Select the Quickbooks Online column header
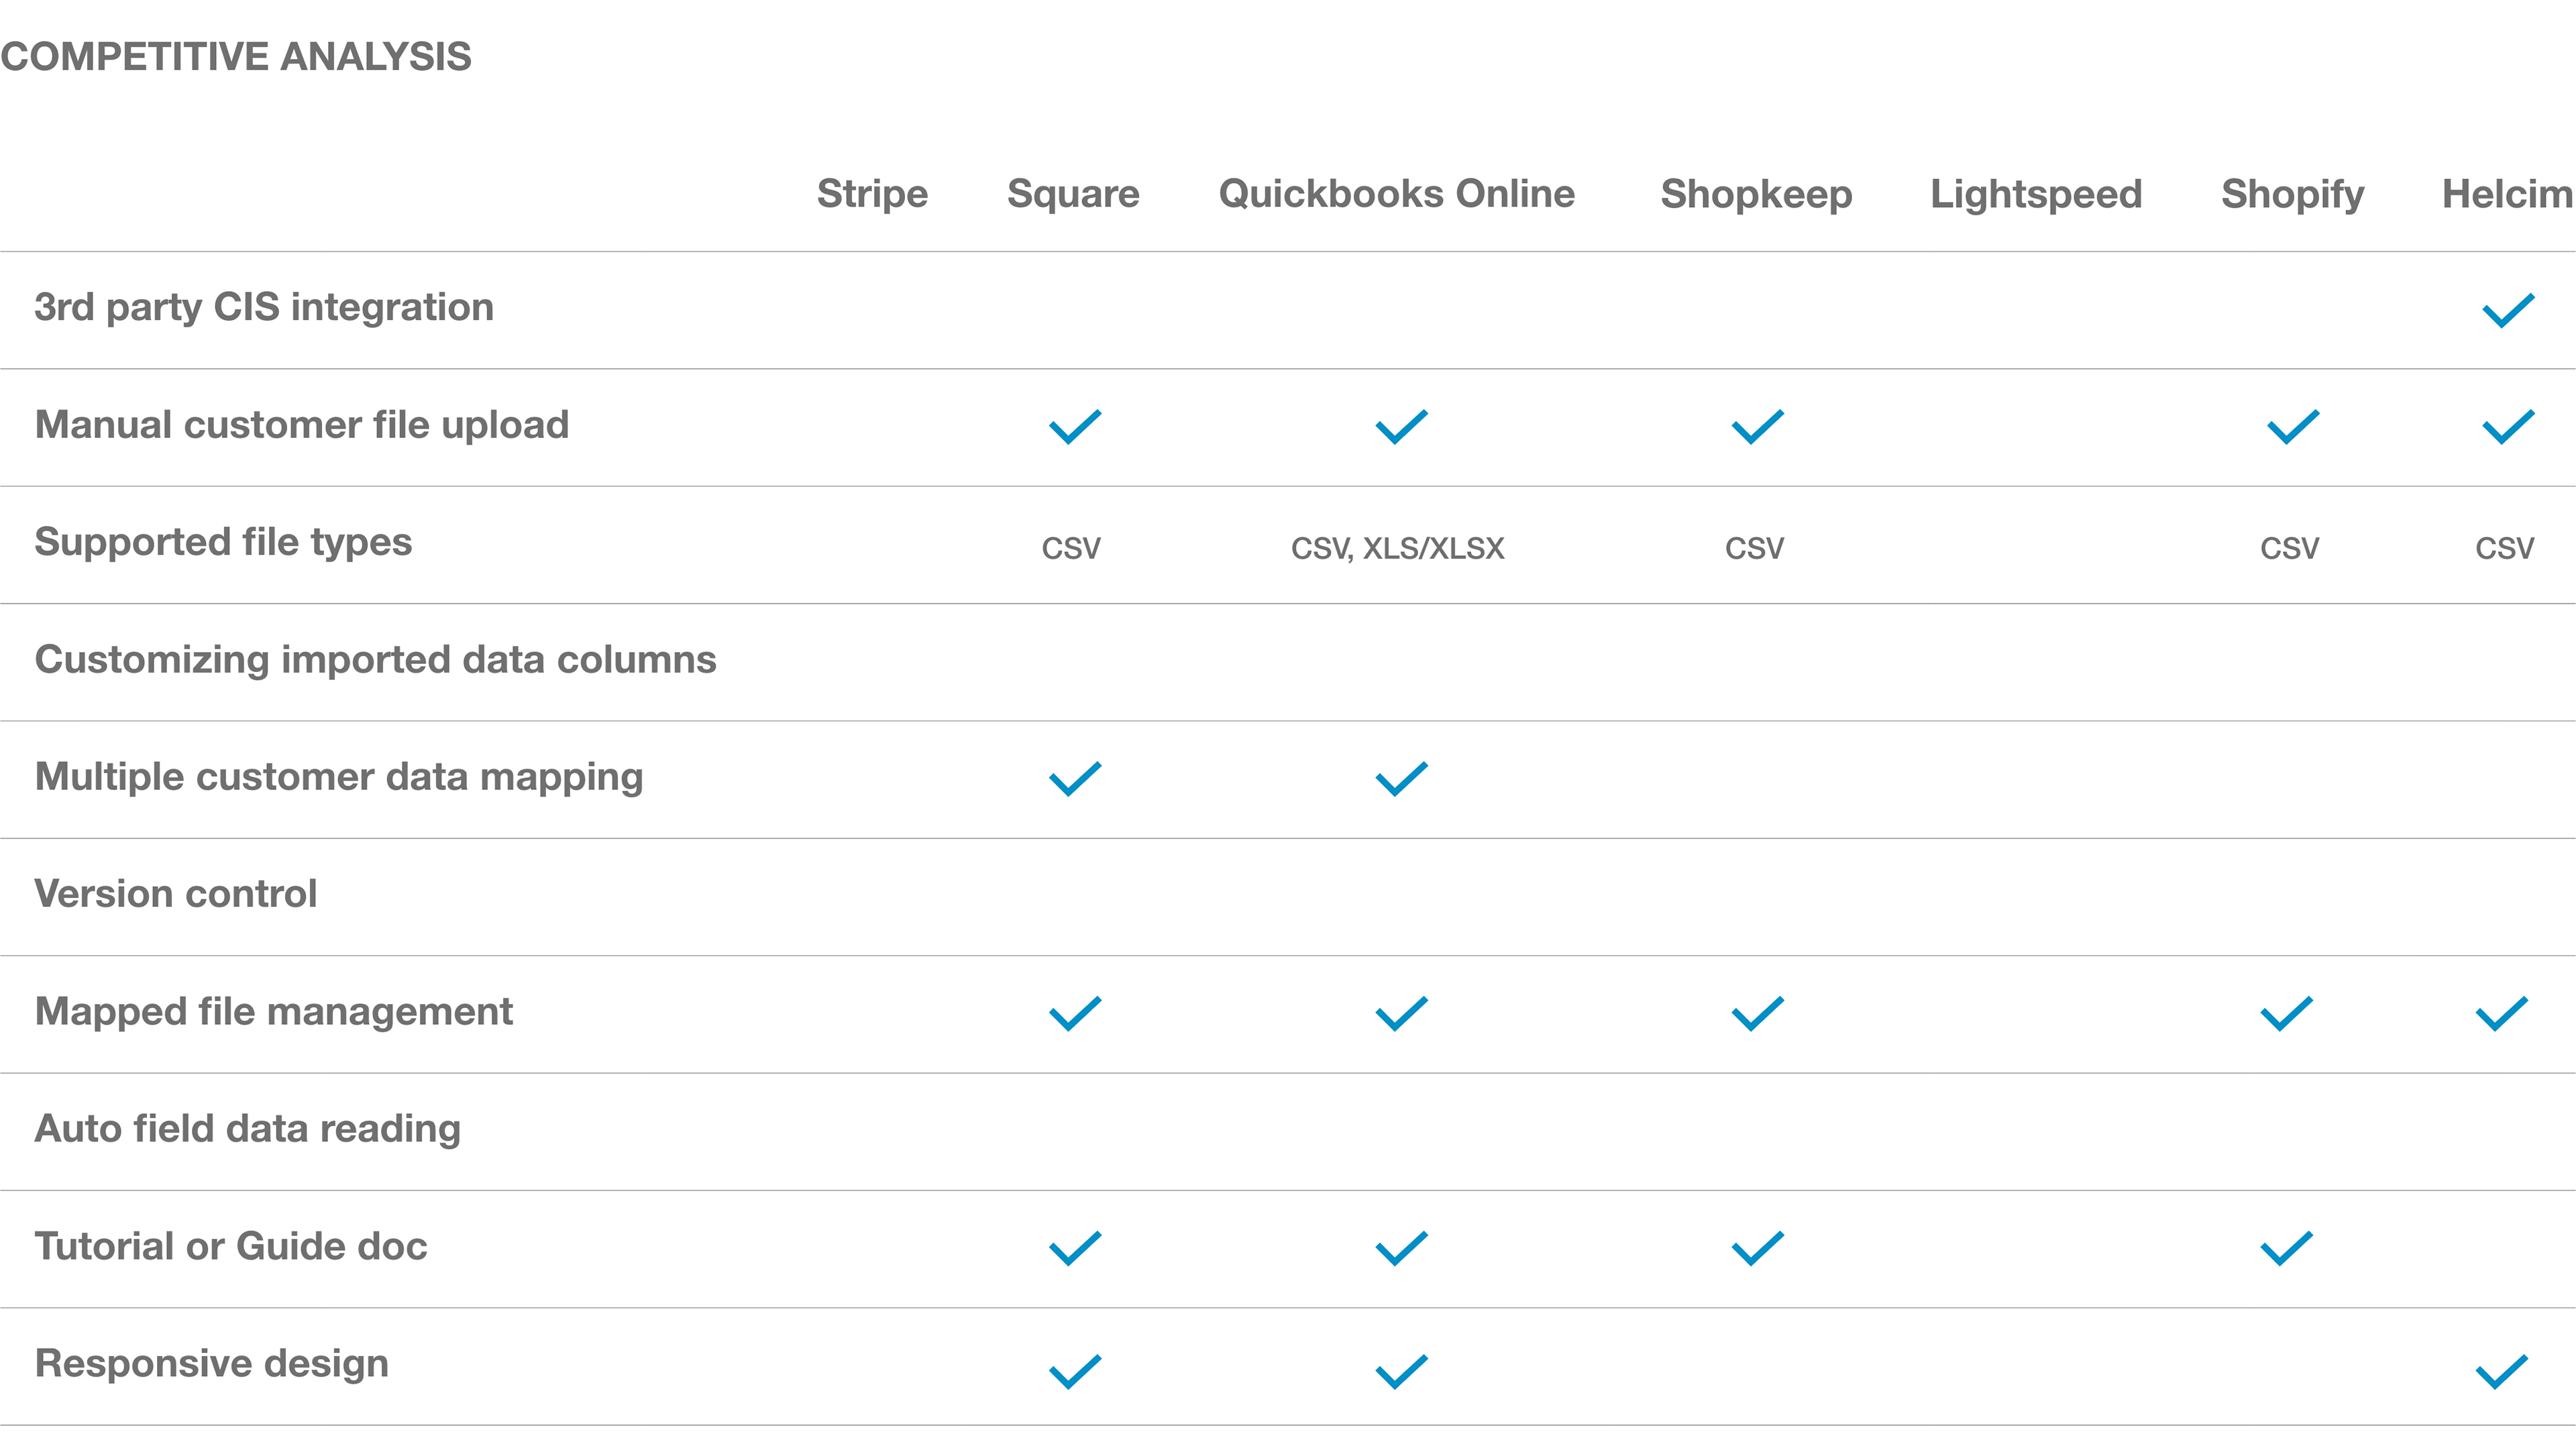The image size is (2576, 1442). point(1396,194)
